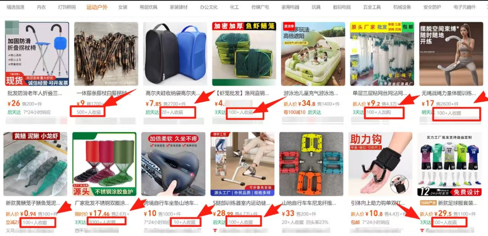Open the 运动户外 category tab

pyautogui.click(x=97, y=7)
